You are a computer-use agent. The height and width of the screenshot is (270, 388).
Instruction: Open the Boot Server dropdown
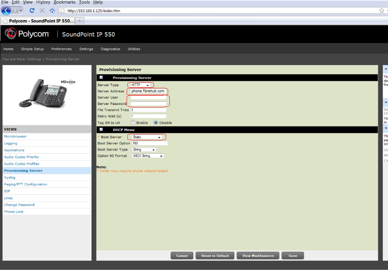point(147,137)
